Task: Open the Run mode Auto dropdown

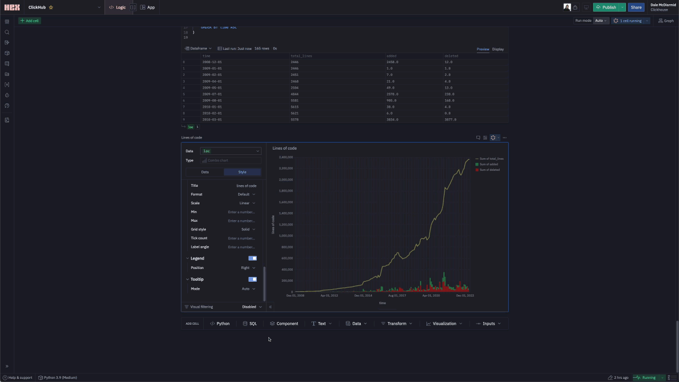Action: (600, 21)
